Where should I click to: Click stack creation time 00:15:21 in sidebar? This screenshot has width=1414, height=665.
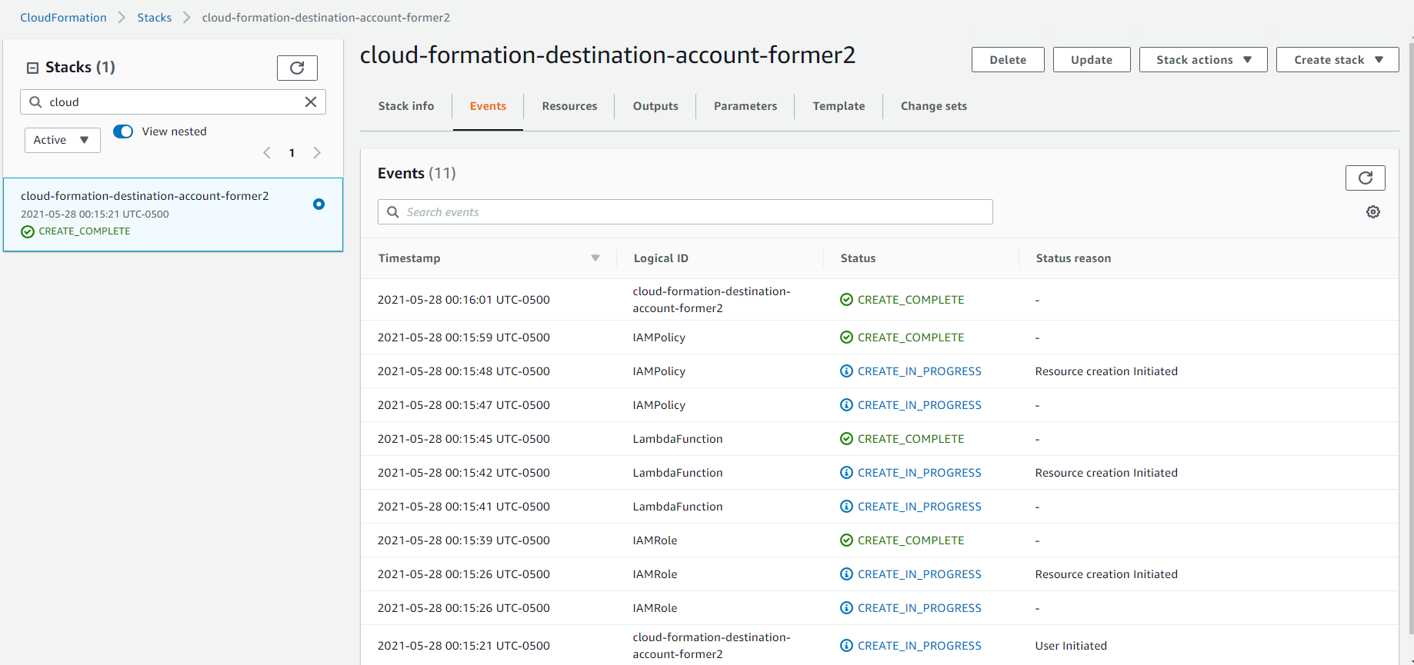coord(95,214)
